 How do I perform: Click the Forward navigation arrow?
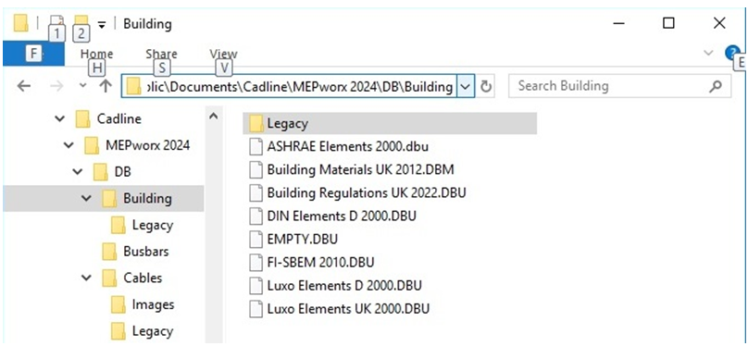tap(56, 86)
